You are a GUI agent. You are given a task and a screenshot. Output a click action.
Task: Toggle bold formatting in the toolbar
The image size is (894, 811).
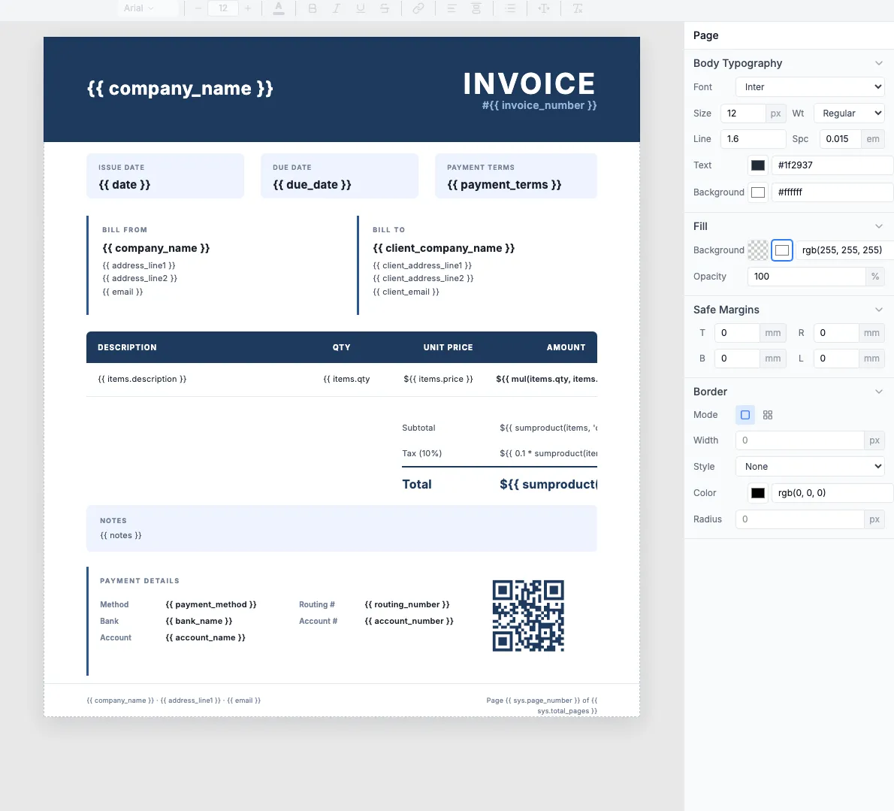coord(313,8)
